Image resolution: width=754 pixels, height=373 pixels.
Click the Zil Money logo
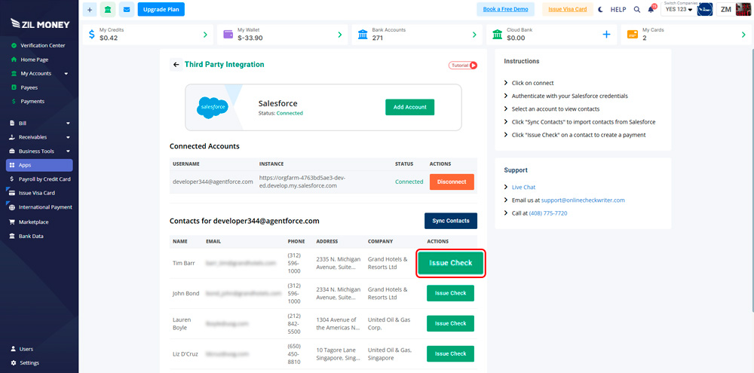coord(40,24)
